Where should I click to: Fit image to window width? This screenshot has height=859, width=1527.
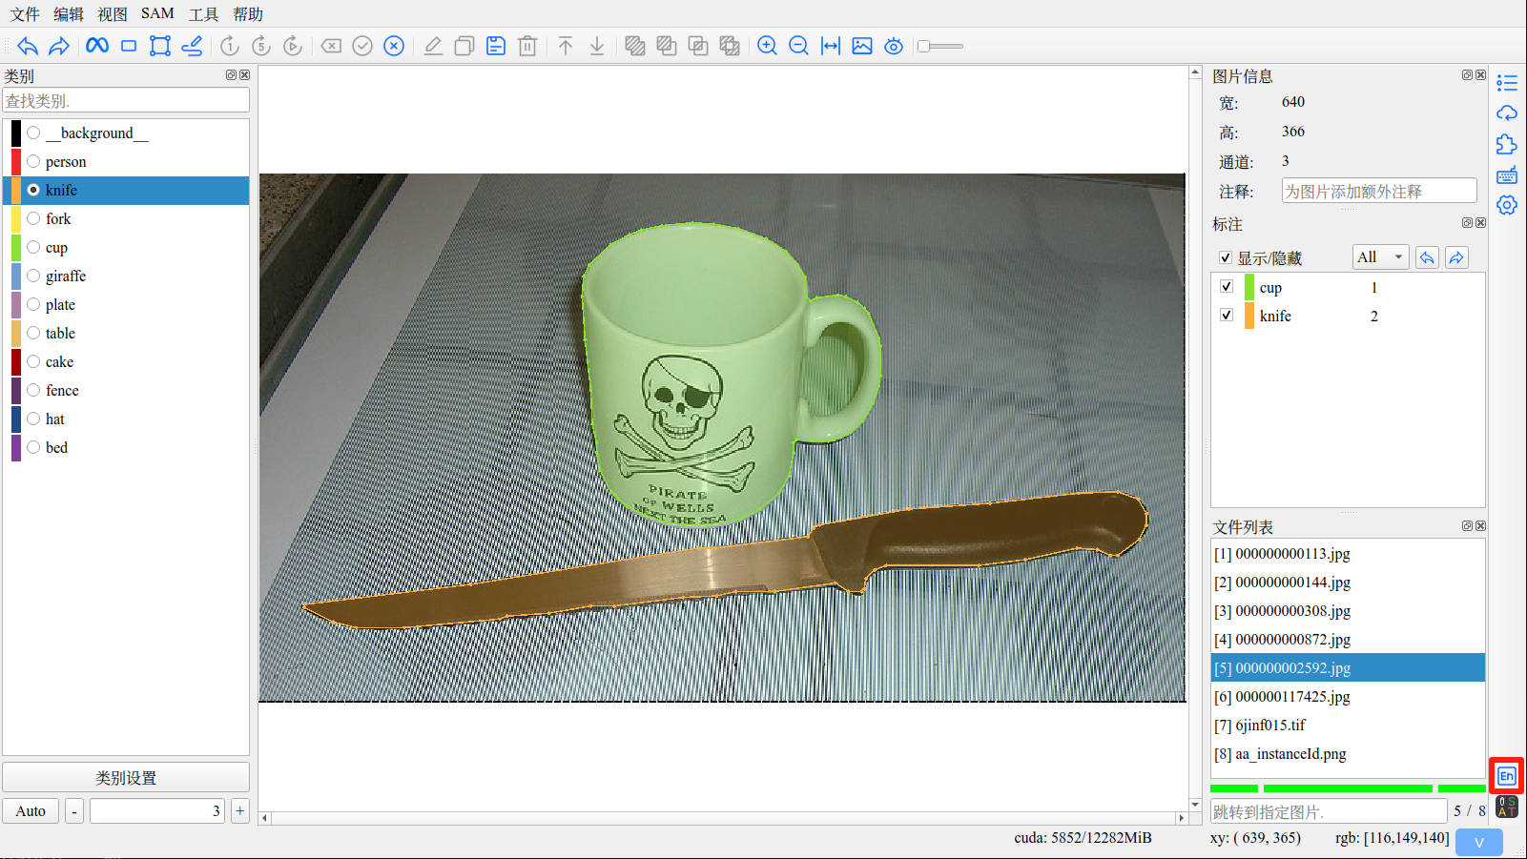click(831, 46)
